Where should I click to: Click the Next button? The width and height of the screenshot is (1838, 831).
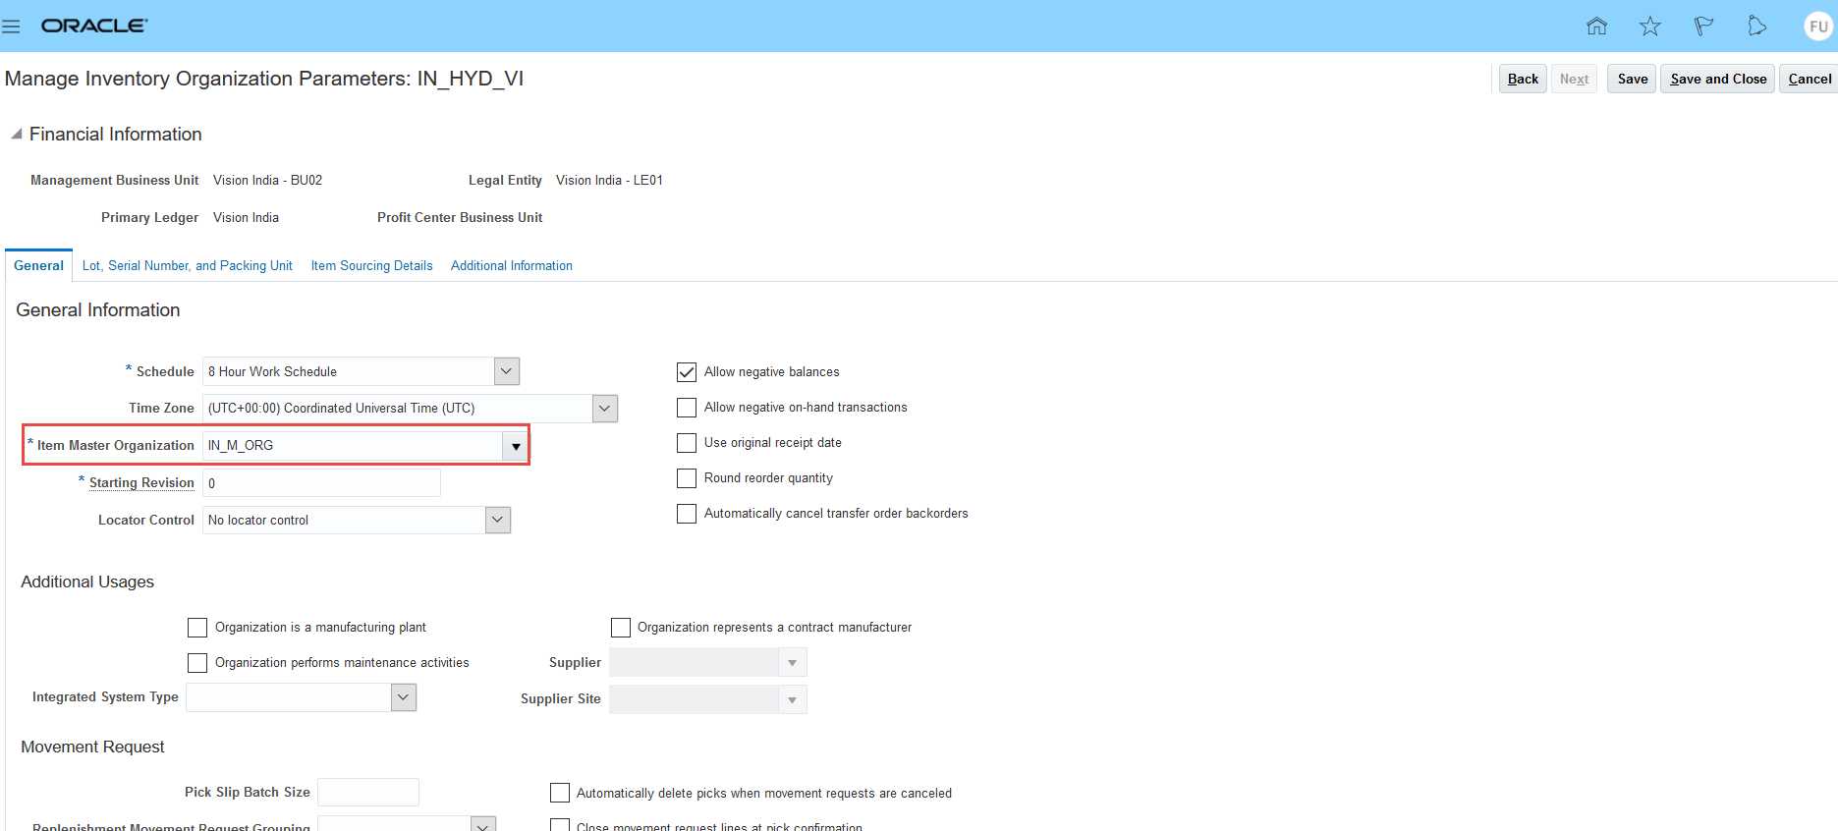[1574, 79]
